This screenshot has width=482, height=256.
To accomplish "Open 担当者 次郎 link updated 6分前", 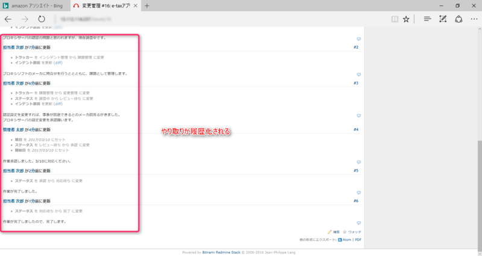I will [13, 84].
